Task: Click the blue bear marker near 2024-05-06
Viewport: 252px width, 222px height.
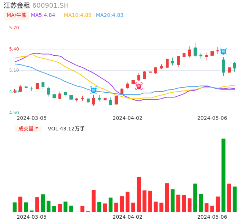Action: pos(223,52)
